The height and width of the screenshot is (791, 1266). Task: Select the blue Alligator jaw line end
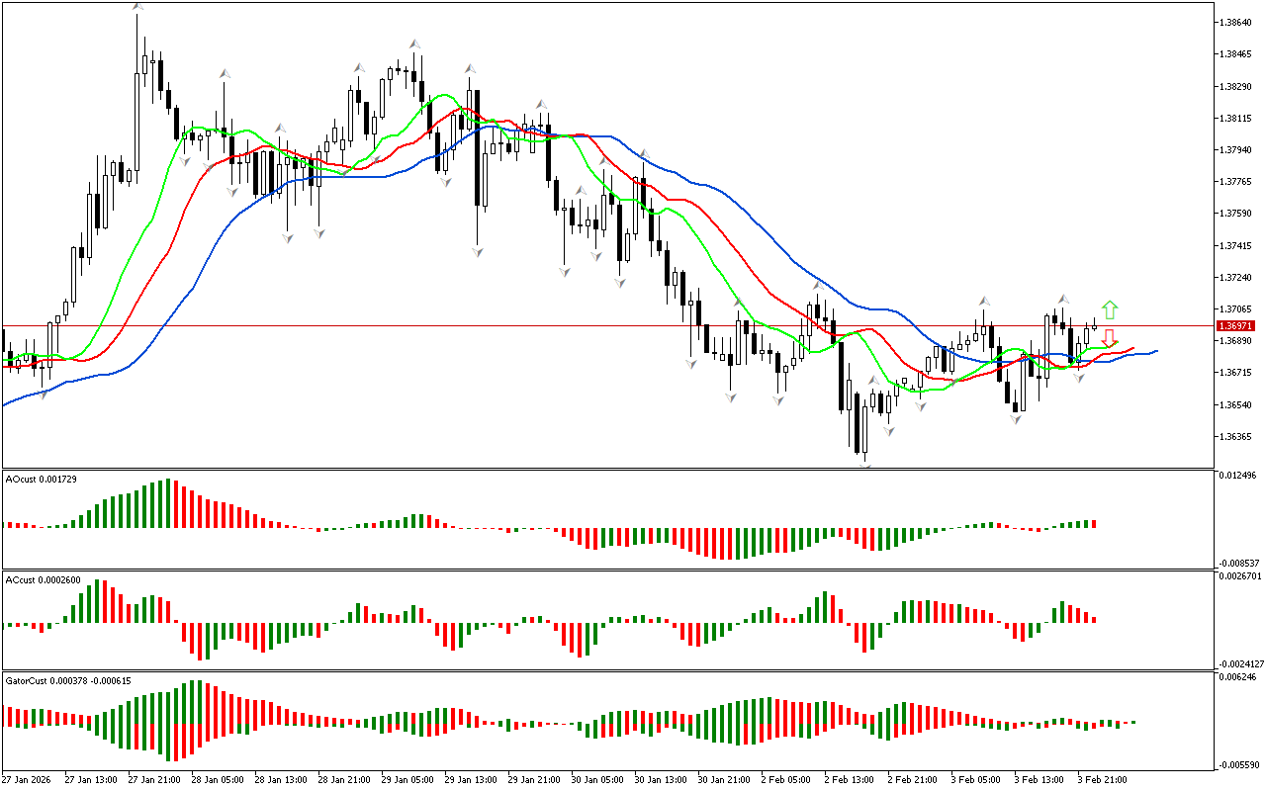tap(1155, 351)
